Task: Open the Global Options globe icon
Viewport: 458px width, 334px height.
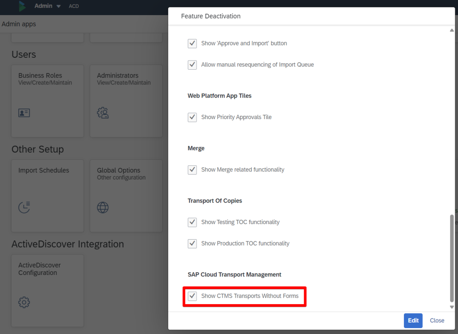Action: (103, 207)
